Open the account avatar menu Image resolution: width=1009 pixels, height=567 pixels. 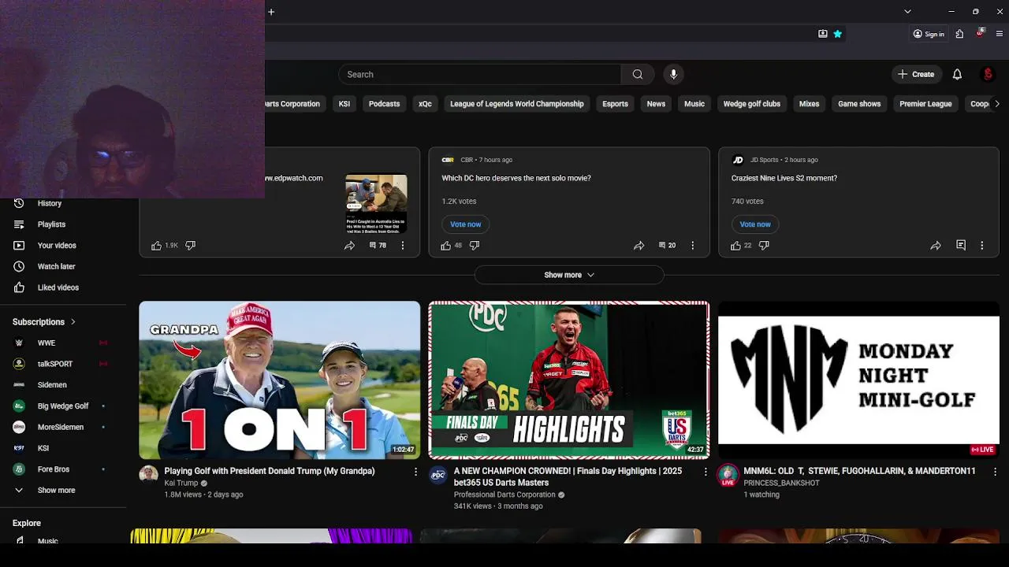click(x=988, y=74)
